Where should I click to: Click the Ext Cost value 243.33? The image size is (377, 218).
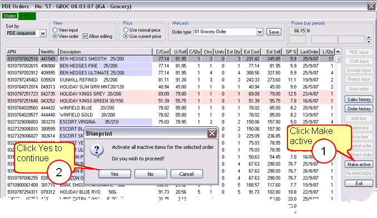coord(252,80)
